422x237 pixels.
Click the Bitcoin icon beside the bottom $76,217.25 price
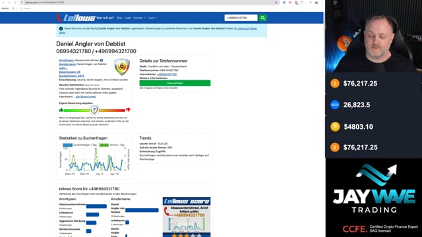pyautogui.click(x=335, y=147)
